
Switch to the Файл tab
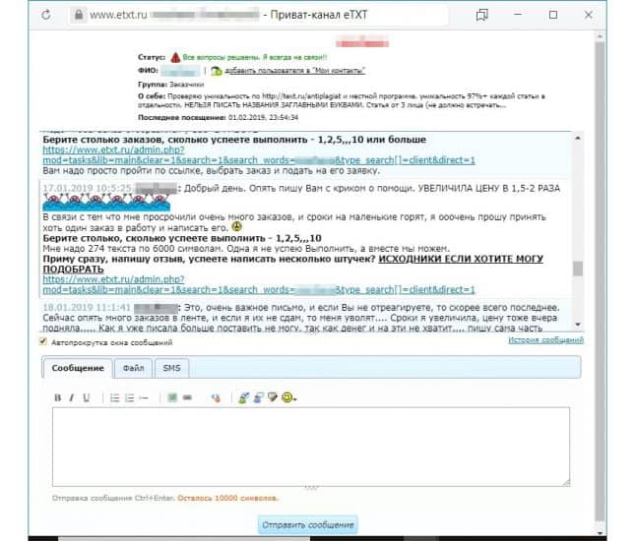(x=133, y=368)
